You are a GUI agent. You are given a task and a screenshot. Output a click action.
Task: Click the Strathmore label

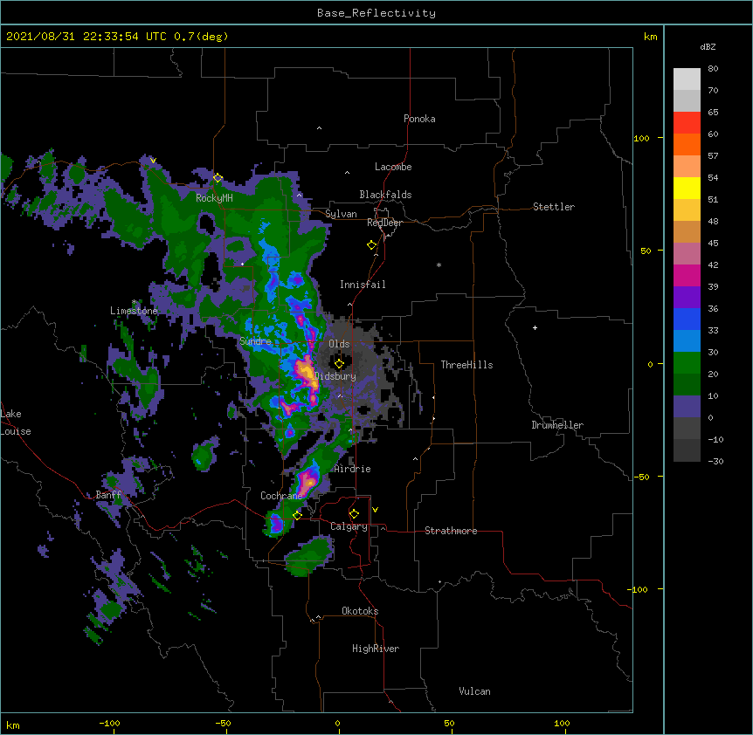[451, 531]
